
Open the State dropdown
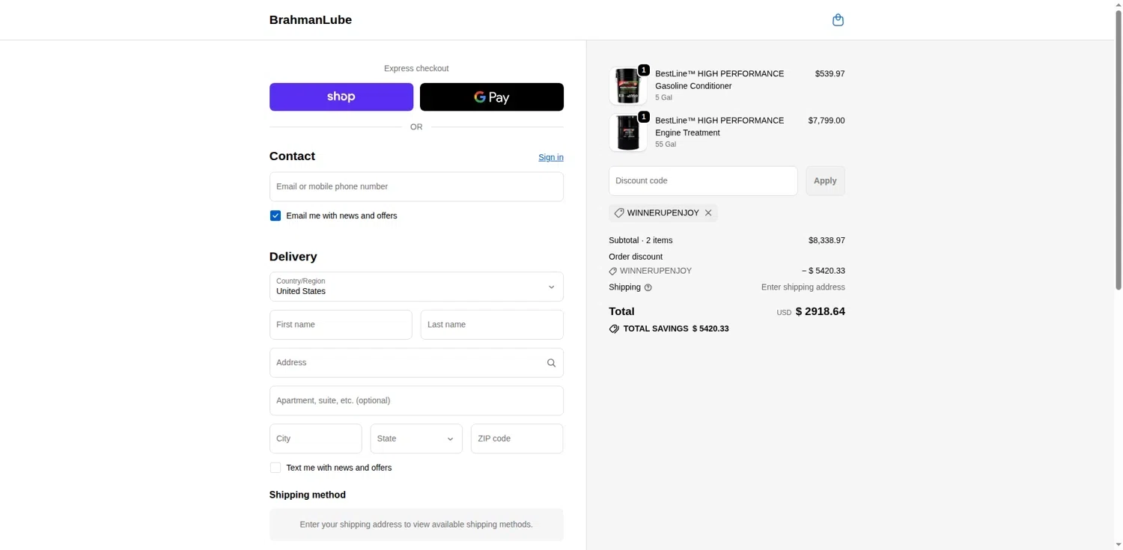[416, 439]
